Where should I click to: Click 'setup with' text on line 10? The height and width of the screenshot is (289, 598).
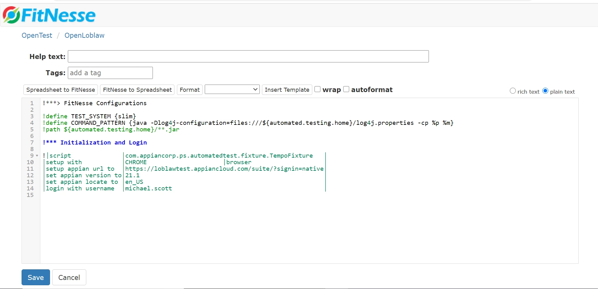[64, 162]
